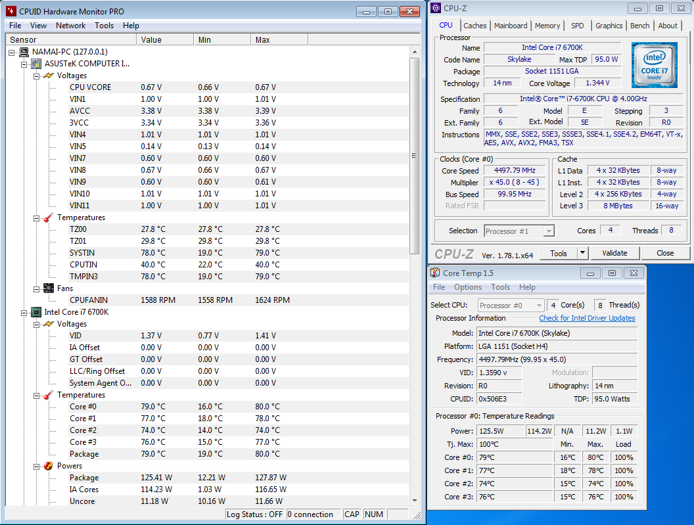Click the Intel Core i7 6700K chip icon
The image size is (694, 525).
pos(36,312)
